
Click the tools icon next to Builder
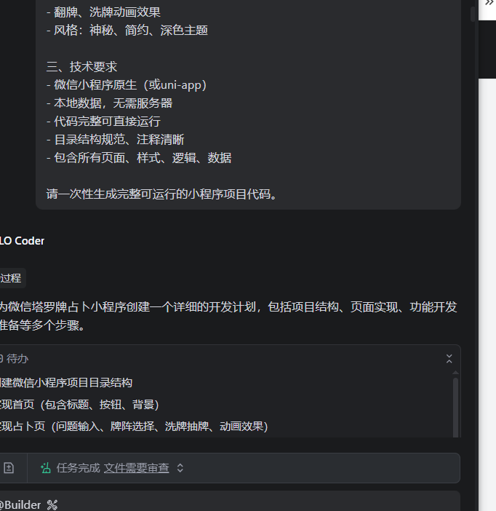[52, 504]
